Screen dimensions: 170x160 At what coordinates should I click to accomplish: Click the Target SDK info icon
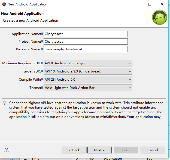[42, 71]
